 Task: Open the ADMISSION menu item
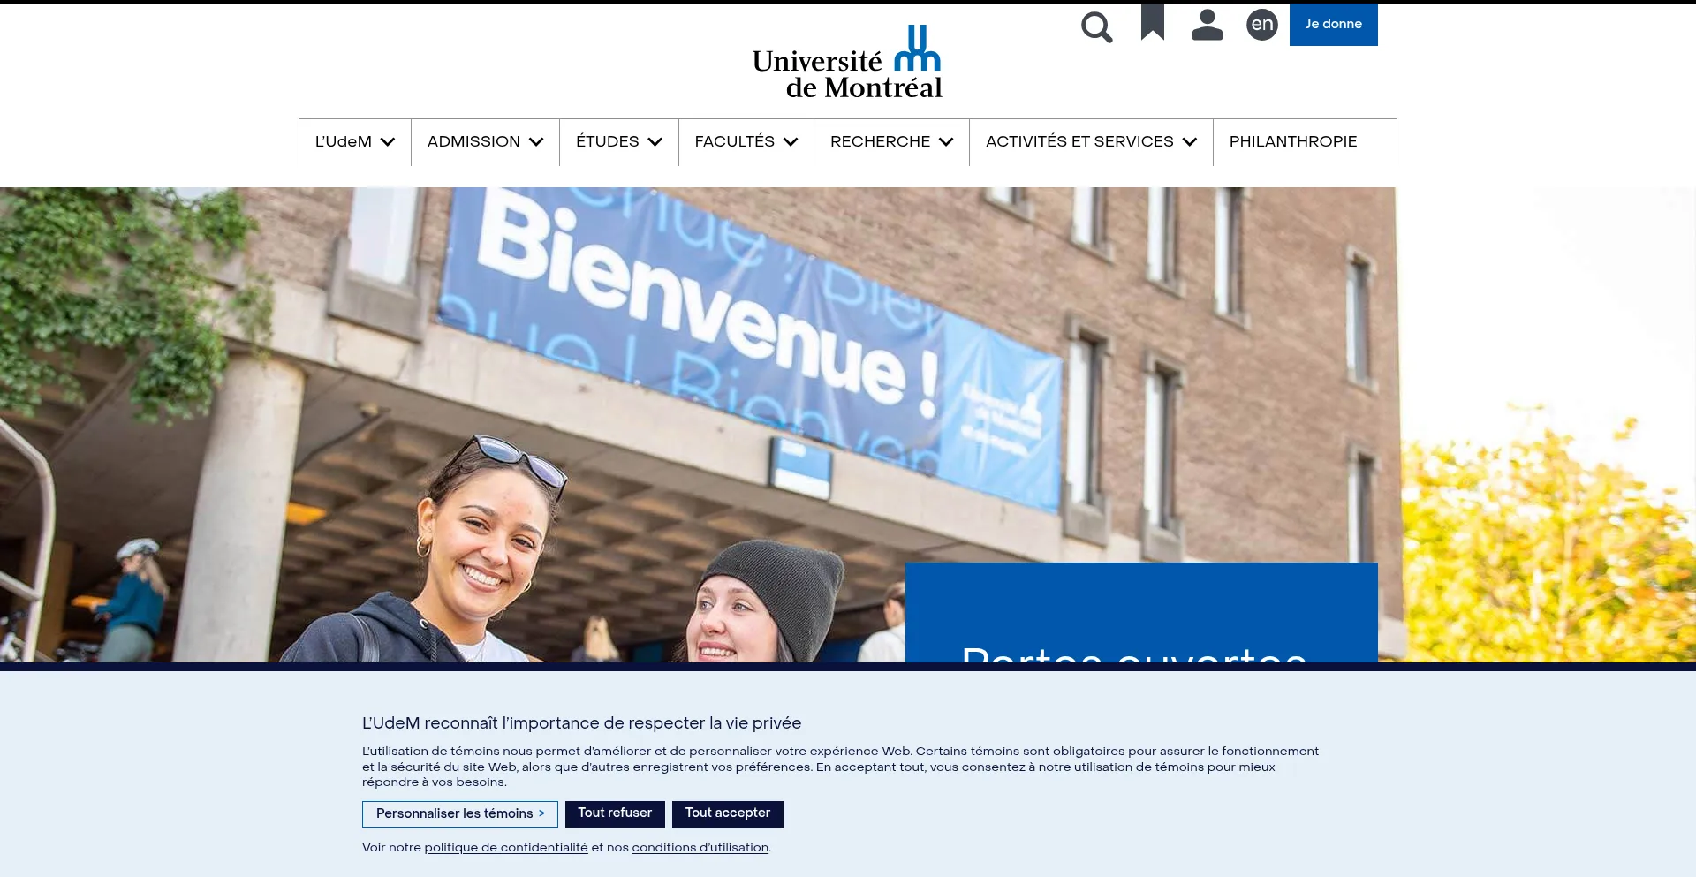(473, 142)
